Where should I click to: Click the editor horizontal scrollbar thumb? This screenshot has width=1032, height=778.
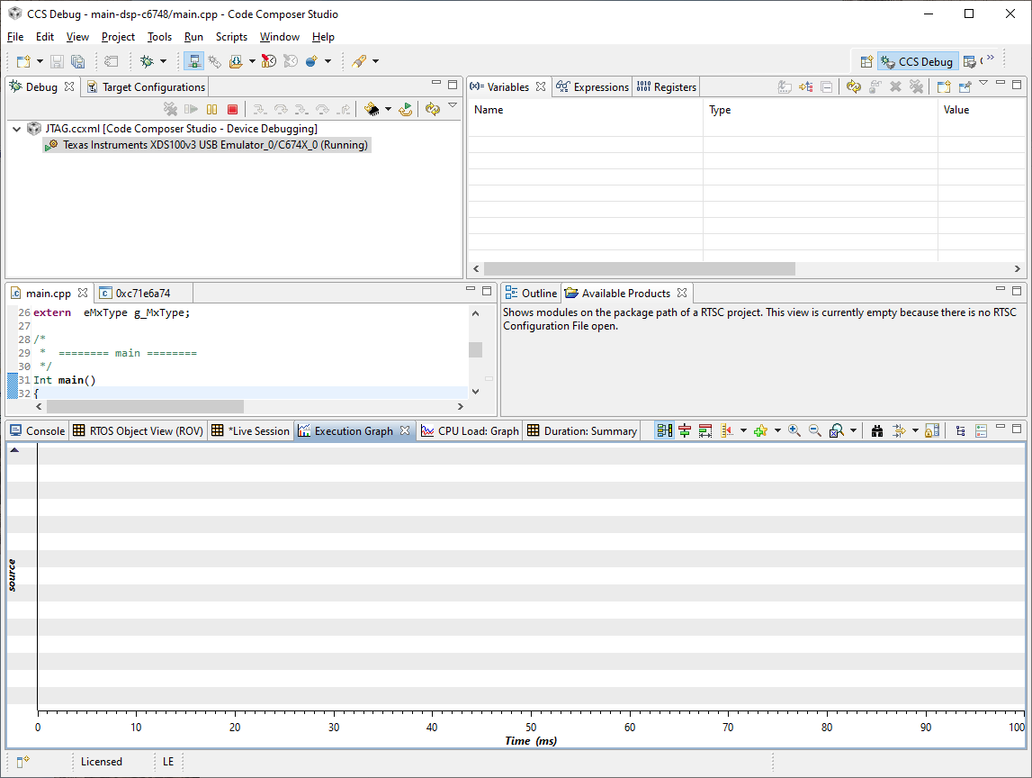coord(145,406)
